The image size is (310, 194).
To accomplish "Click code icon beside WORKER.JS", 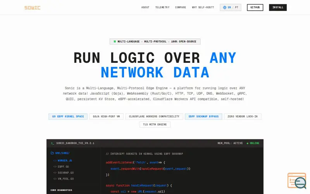I will [x=55, y=161].
